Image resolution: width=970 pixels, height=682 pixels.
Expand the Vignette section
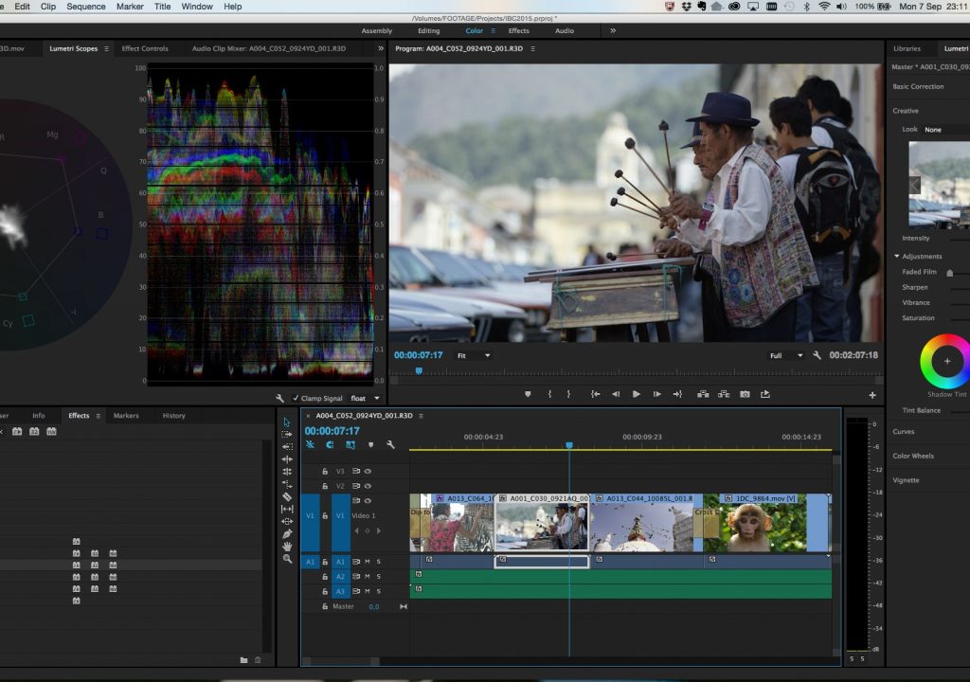(x=906, y=479)
